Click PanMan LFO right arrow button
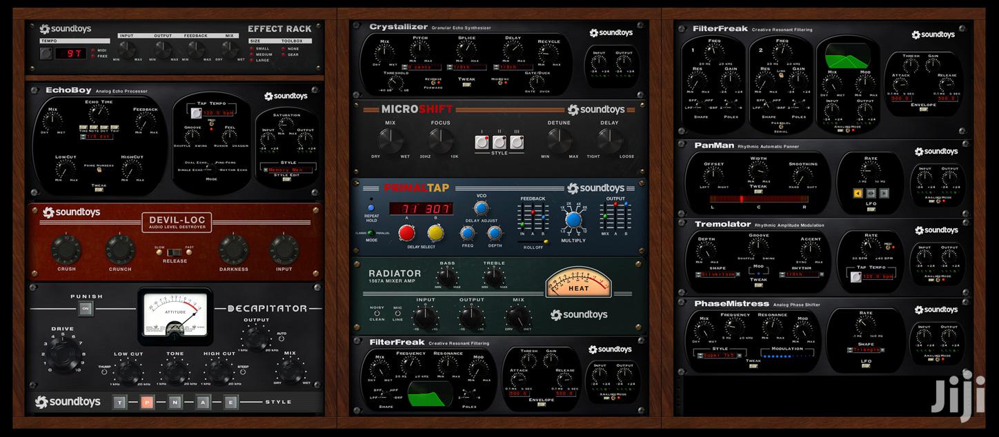 pos(884,194)
